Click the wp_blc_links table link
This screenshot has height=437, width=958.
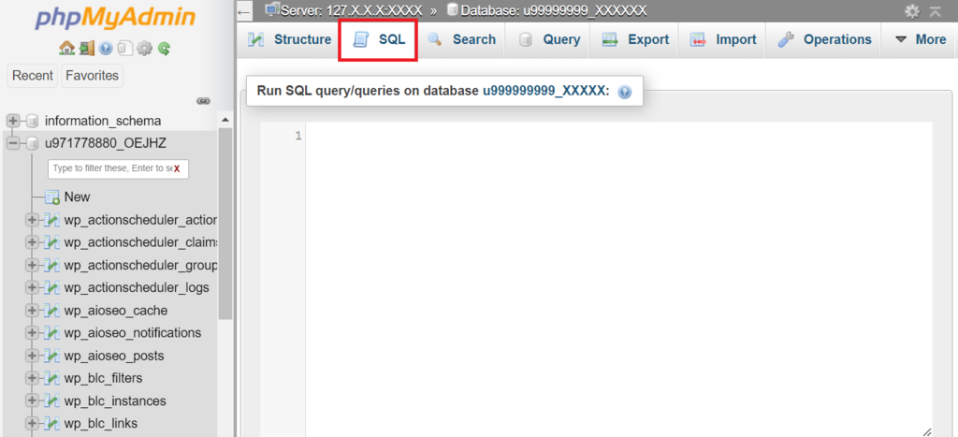[x=101, y=423]
